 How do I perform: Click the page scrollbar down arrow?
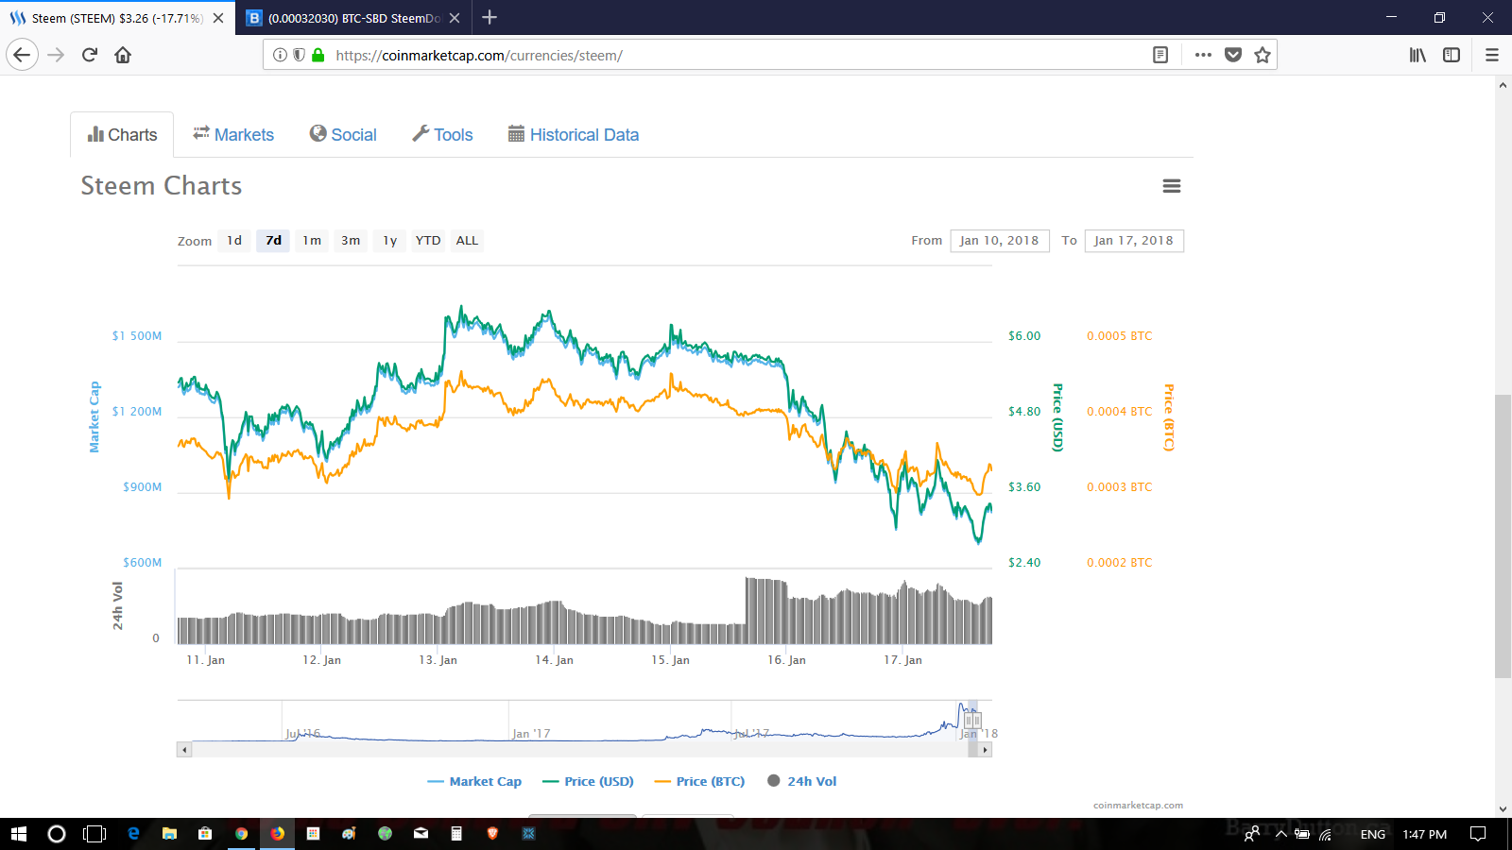[1503, 809]
